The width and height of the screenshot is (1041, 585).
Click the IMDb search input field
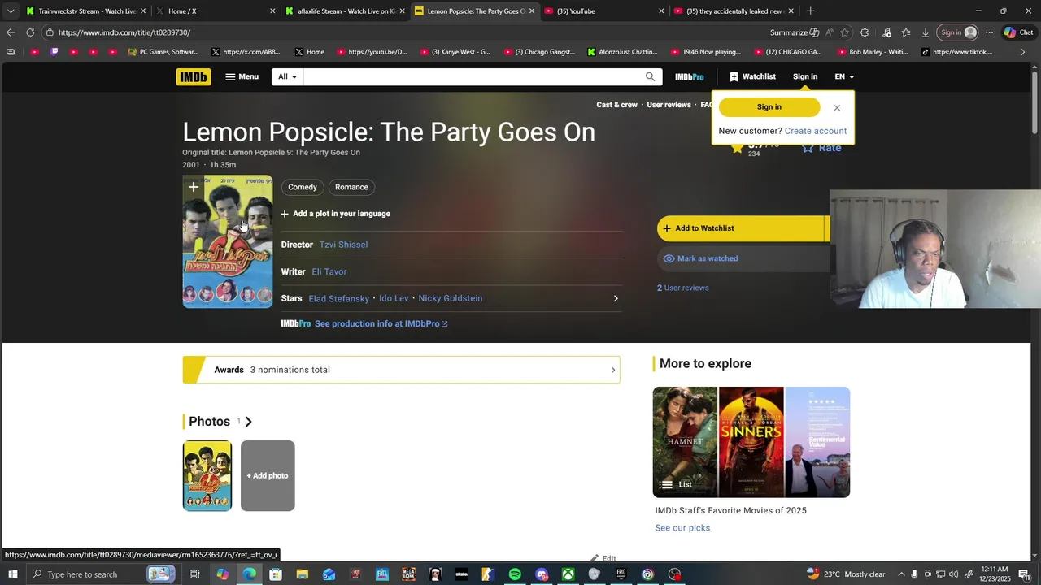(x=472, y=76)
